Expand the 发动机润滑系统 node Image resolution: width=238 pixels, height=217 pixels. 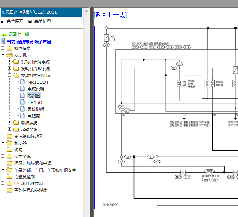pos(9,61)
